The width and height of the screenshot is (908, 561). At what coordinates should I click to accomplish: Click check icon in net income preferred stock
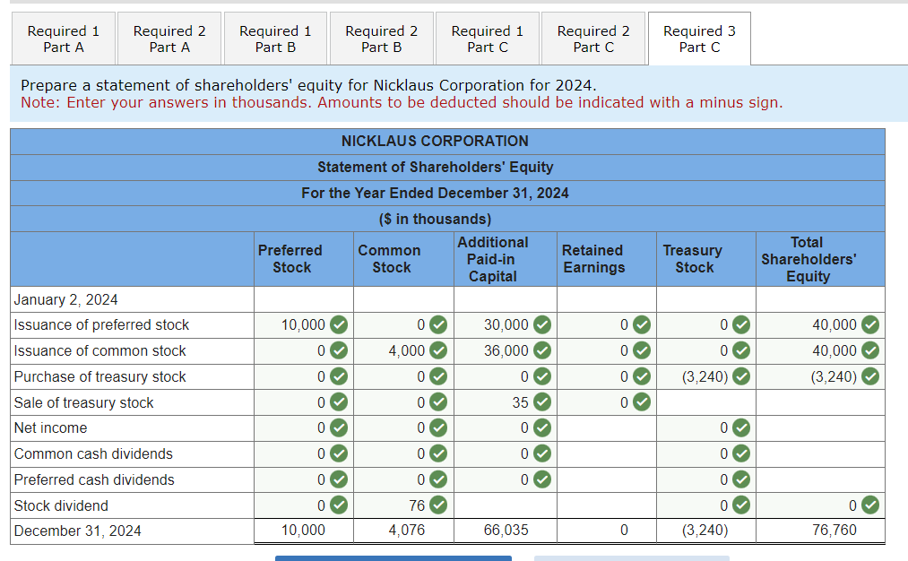tap(339, 427)
